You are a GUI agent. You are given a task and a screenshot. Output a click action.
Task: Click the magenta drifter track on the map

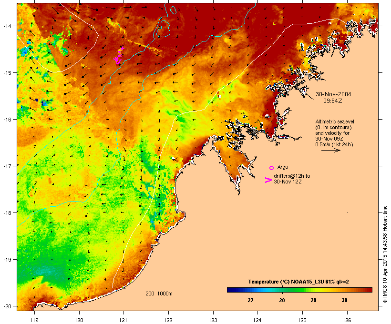click(119, 55)
